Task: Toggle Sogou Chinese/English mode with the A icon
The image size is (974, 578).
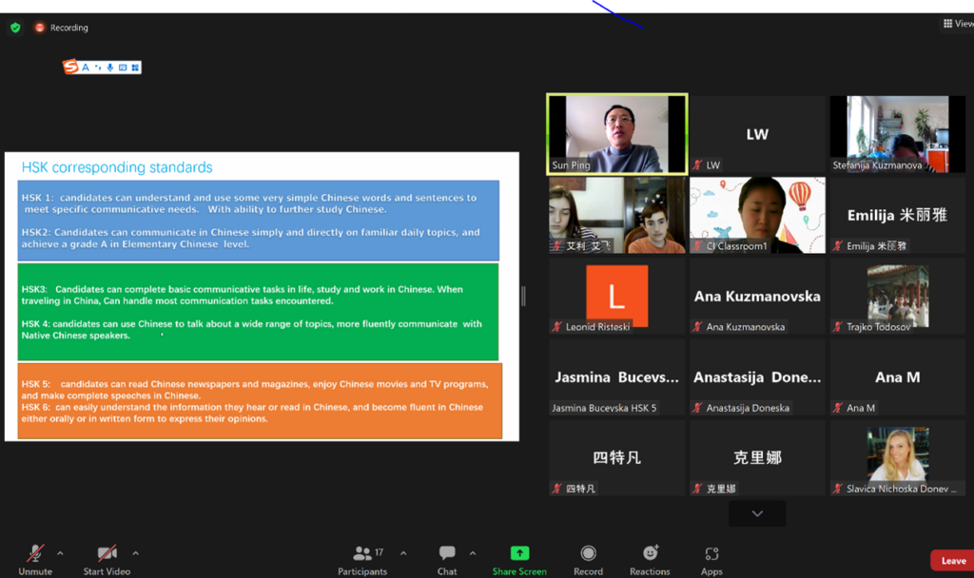Action: point(86,67)
